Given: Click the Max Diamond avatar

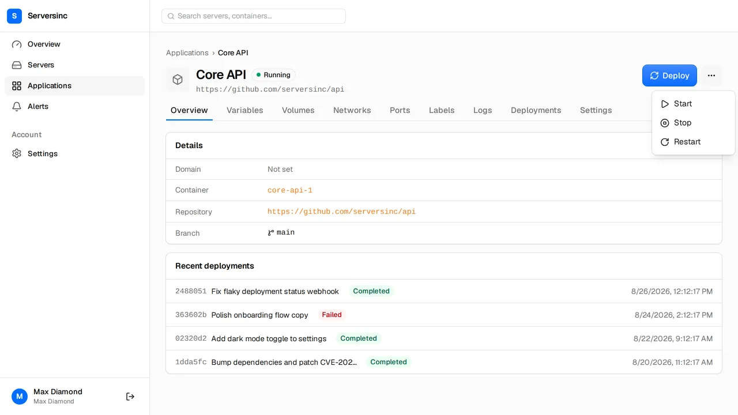Looking at the screenshot, I should pos(20,397).
